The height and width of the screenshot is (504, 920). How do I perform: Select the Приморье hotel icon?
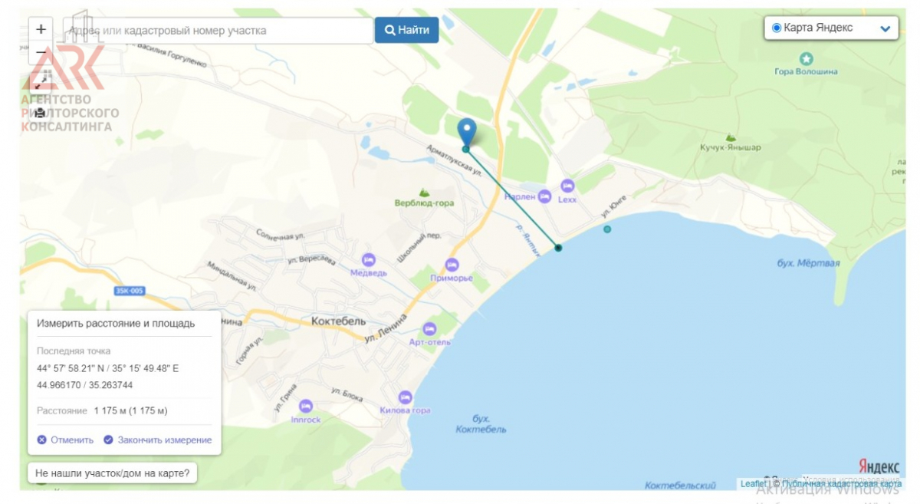[452, 265]
